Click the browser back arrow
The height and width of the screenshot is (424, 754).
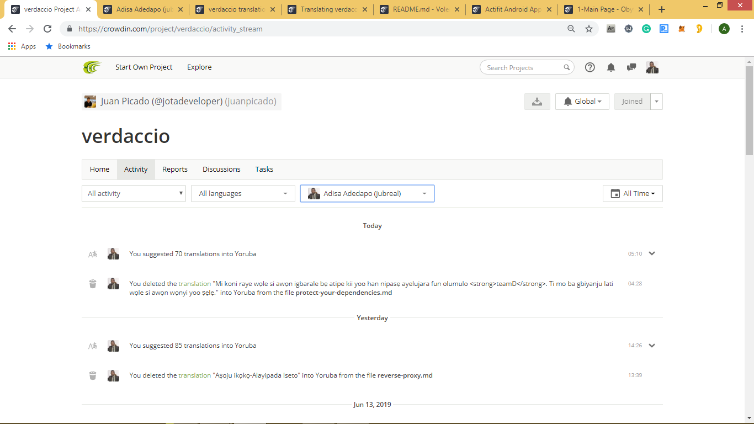tap(12, 29)
